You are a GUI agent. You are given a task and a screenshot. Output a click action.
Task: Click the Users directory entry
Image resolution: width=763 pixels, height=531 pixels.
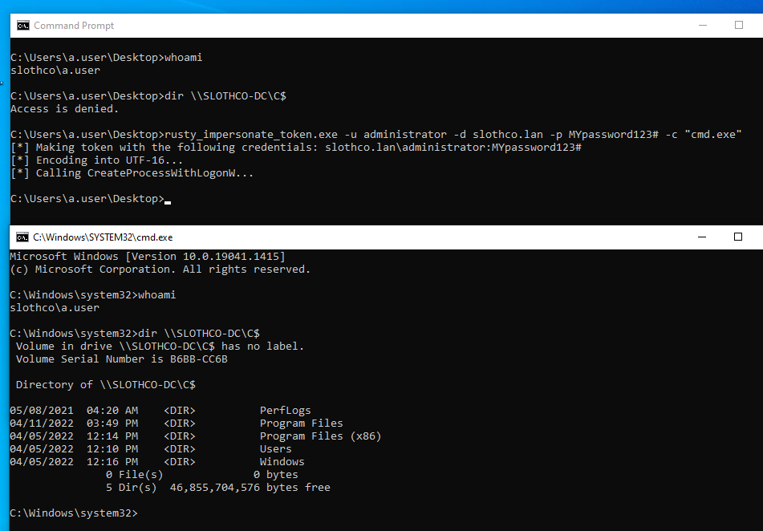pos(275,449)
